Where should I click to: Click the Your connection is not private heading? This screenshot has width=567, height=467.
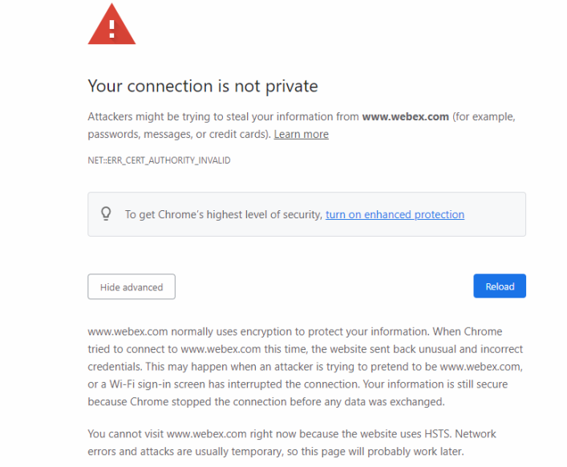click(x=203, y=86)
